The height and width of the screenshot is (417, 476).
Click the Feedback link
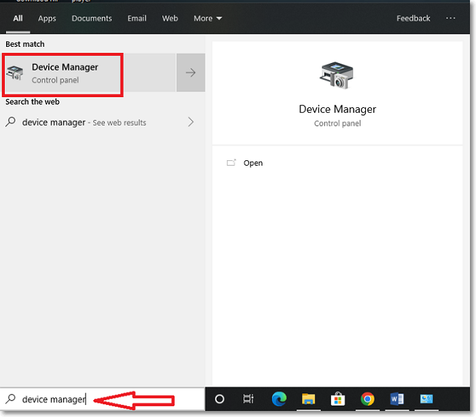pyautogui.click(x=413, y=18)
